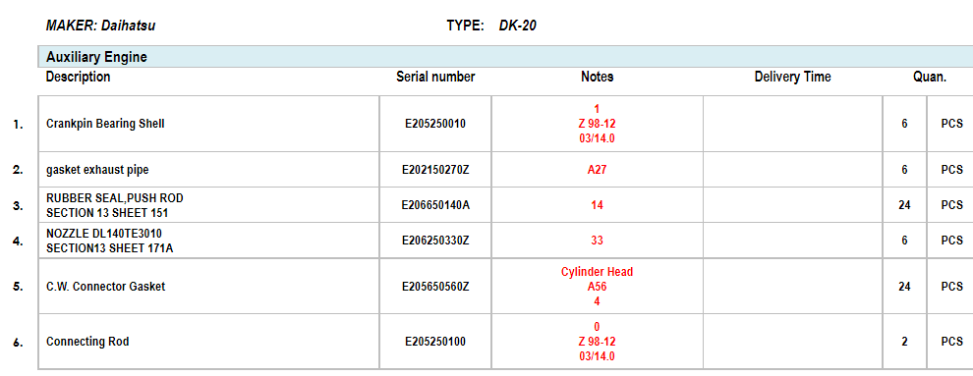Select the Delivery Time column header
973x376 pixels.
[x=792, y=77]
